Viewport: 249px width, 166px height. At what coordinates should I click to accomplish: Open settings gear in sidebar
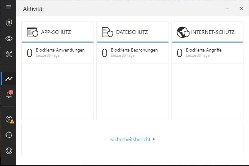[9, 135]
